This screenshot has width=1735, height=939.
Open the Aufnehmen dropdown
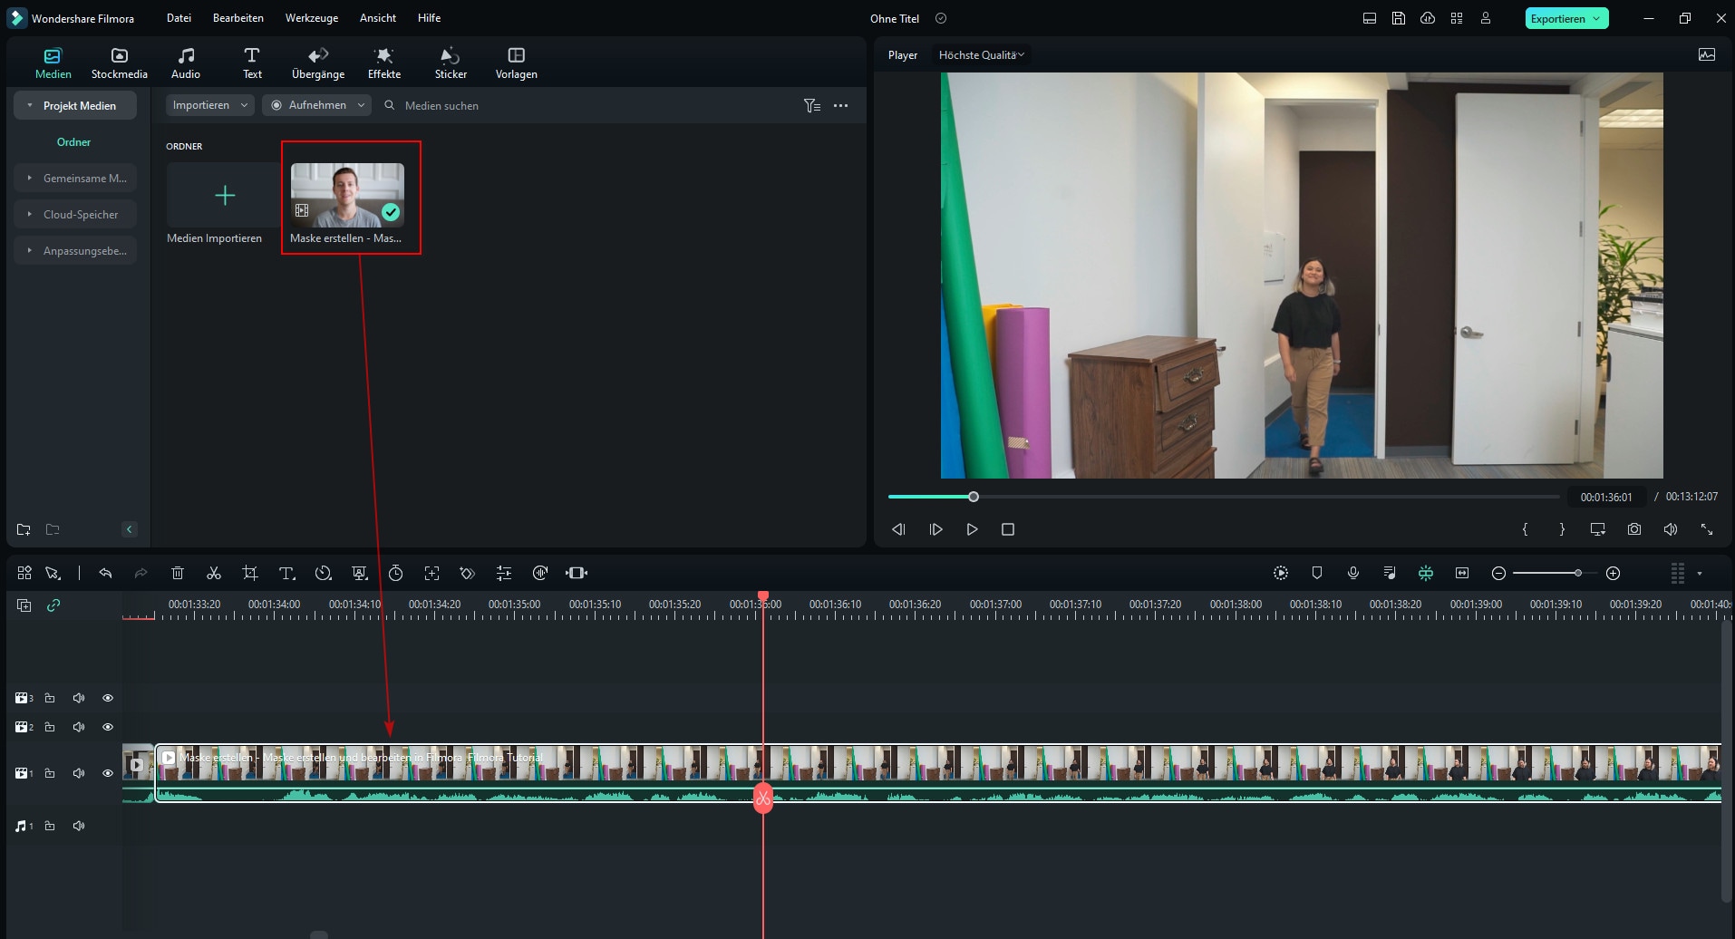(317, 105)
